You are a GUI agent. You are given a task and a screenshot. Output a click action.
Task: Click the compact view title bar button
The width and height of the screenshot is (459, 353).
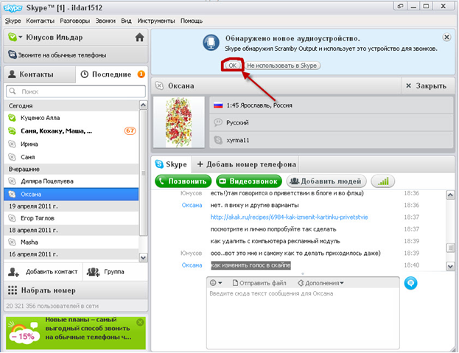(x=400, y=6)
